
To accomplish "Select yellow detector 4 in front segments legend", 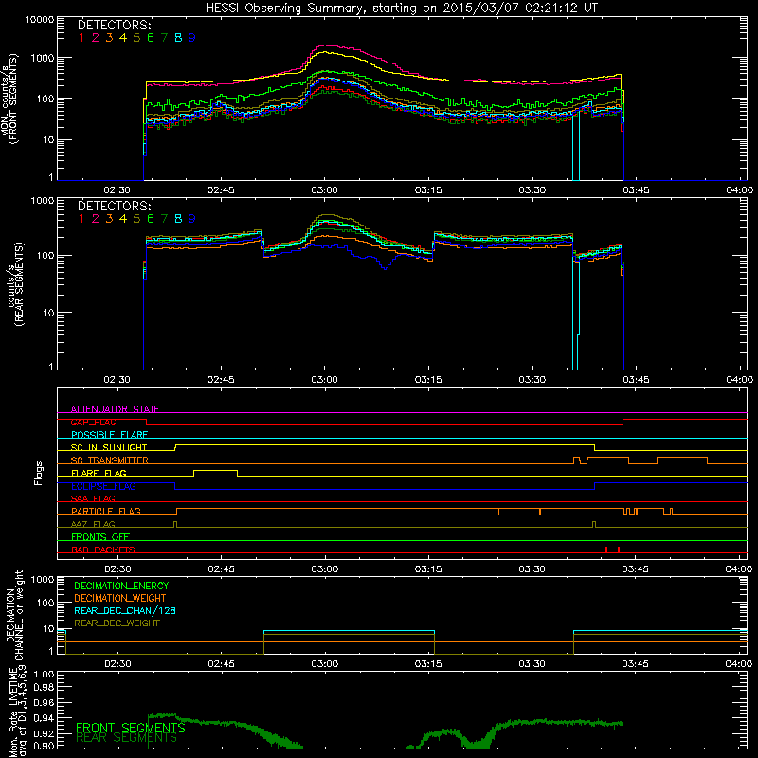I will point(123,38).
